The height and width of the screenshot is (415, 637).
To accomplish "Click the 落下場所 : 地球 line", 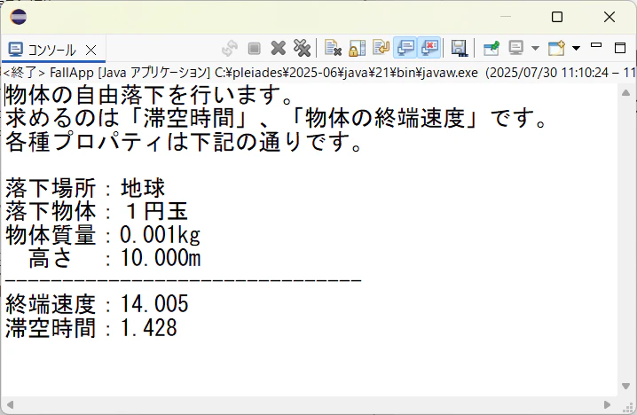I will tap(85, 188).
